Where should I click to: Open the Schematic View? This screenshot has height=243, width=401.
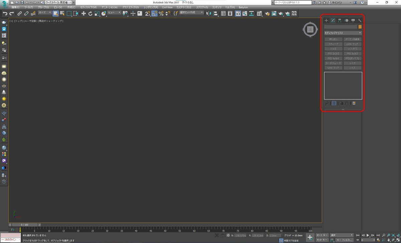click(x=251, y=14)
